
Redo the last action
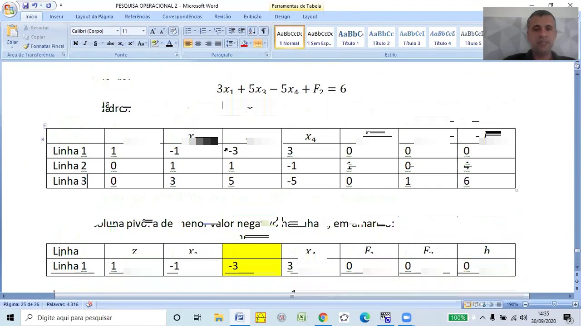(x=49, y=5)
